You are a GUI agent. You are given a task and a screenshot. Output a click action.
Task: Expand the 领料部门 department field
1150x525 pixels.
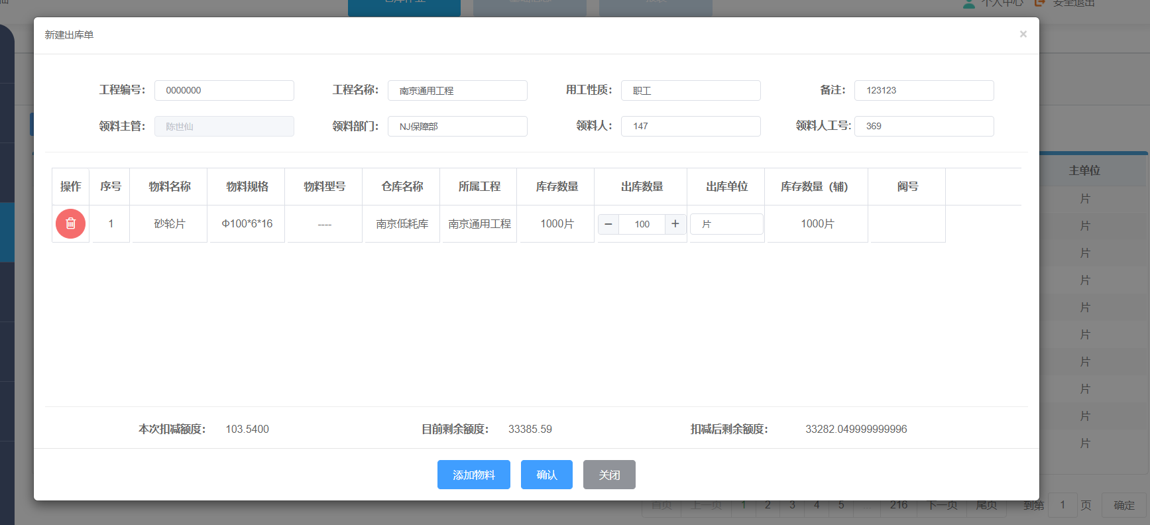(457, 127)
